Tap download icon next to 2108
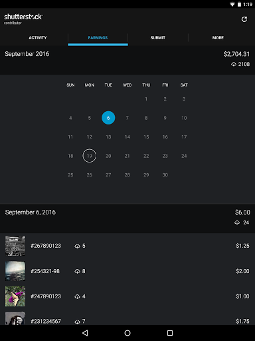The height and width of the screenshot is (341, 255). [234, 65]
